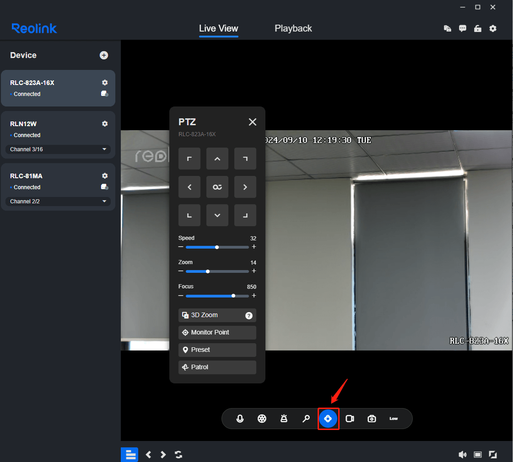Open the 3D Zoom option

(217, 315)
